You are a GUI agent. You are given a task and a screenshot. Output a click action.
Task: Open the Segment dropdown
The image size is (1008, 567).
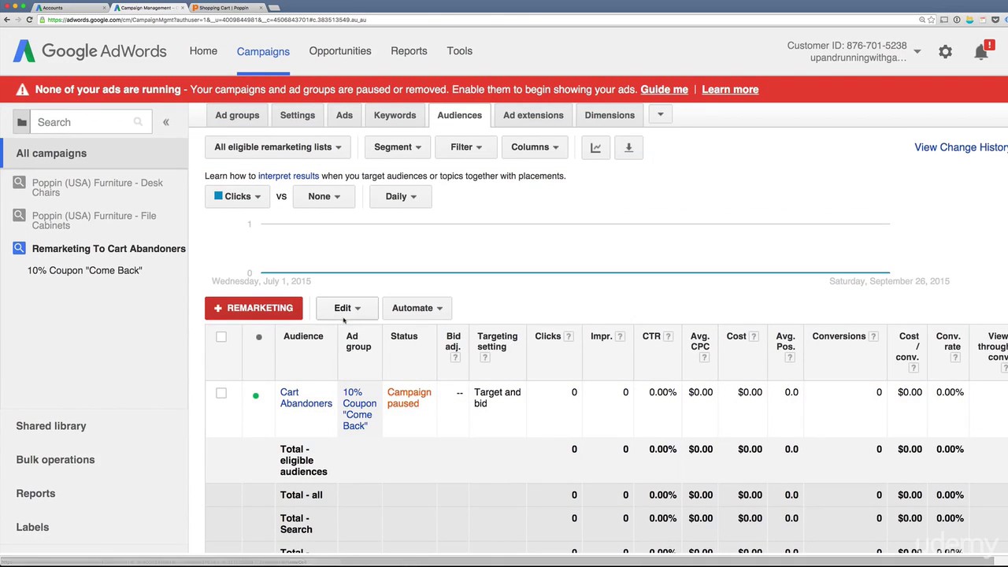(397, 147)
